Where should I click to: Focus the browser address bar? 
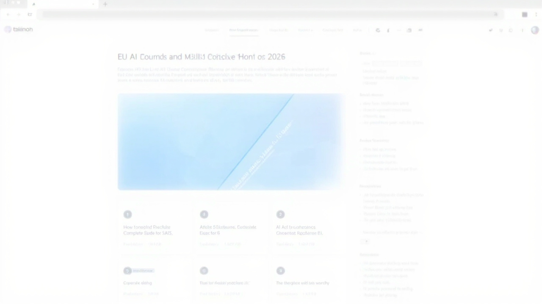[271, 14]
